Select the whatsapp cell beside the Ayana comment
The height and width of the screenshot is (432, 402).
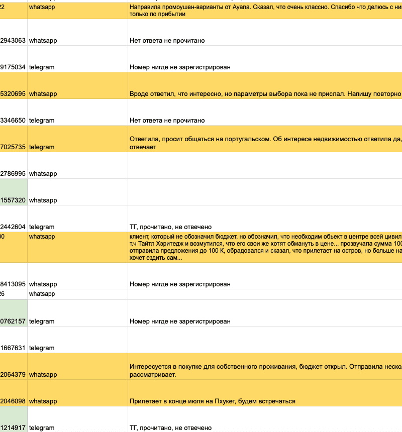[x=77, y=11]
